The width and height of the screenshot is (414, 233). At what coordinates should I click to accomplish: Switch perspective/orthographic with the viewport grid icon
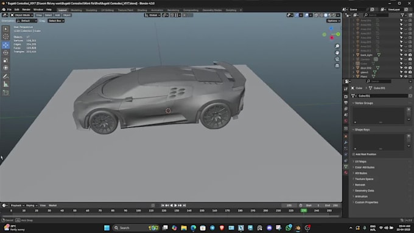(x=337, y=66)
